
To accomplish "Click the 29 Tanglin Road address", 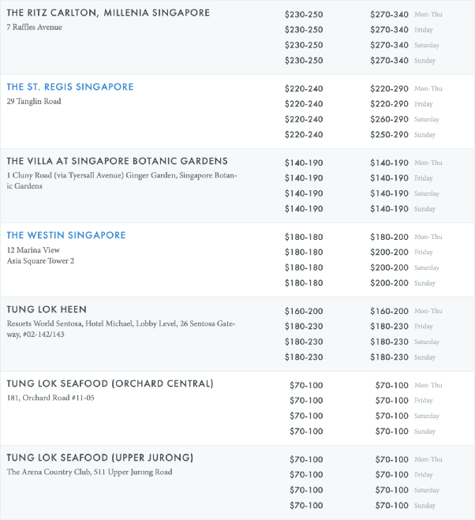I will coord(34,102).
